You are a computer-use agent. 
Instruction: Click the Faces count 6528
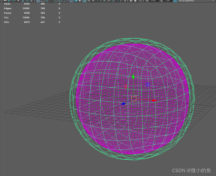tap(27, 13)
